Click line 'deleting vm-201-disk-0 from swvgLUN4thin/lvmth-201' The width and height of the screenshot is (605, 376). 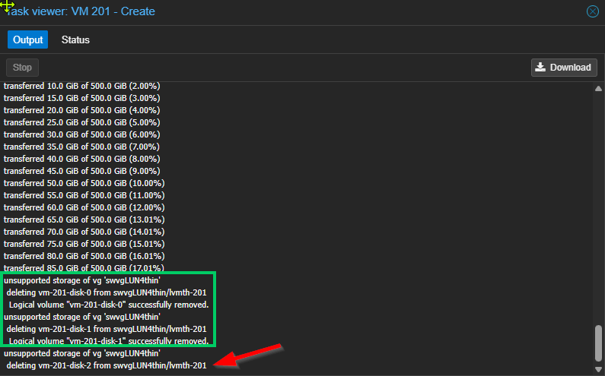[107, 292]
